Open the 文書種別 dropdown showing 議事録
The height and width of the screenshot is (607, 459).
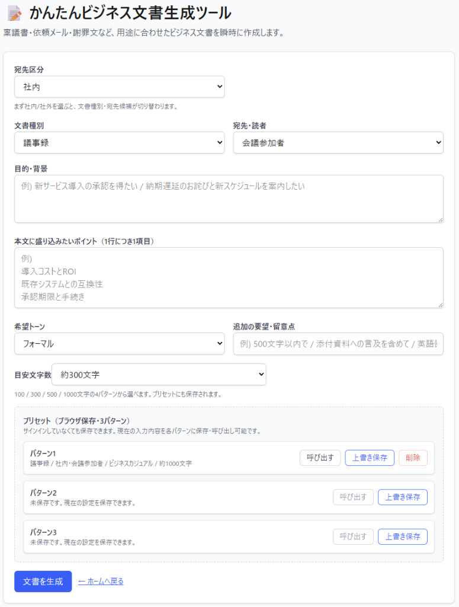119,142
